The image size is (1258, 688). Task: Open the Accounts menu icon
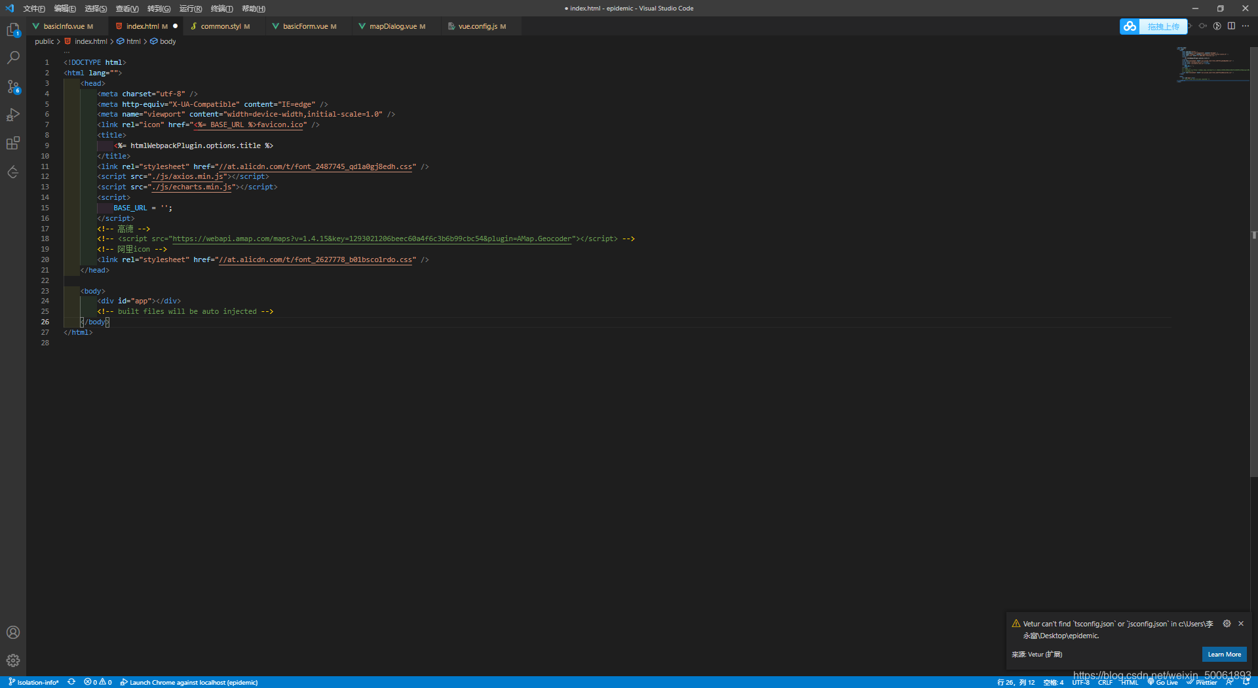(x=13, y=632)
